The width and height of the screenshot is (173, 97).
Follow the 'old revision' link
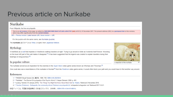pyautogui.click(x=23, y=31)
